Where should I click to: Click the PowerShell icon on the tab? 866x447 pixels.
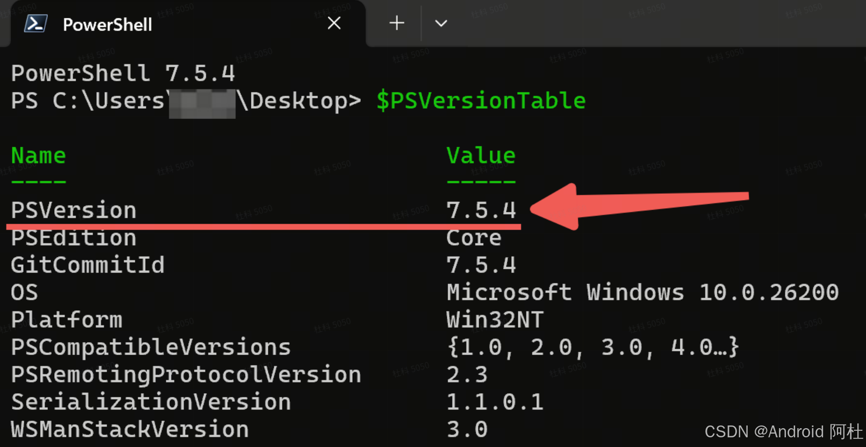pyautogui.click(x=34, y=24)
